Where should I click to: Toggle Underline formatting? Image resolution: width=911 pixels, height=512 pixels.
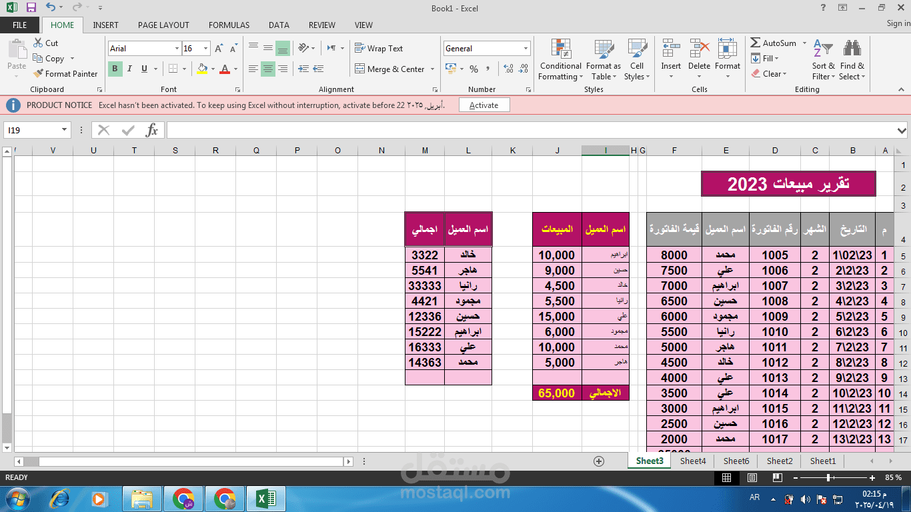click(x=144, y=69)
